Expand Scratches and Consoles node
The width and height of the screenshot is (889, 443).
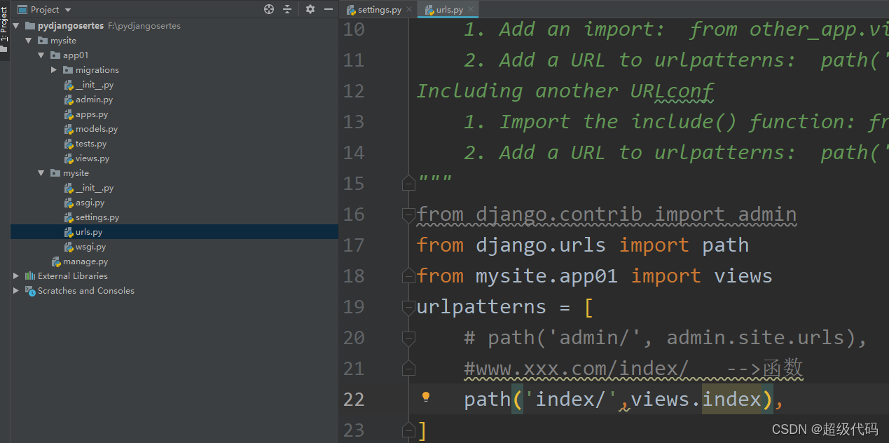pyautogui.click(x=16, y=291)
